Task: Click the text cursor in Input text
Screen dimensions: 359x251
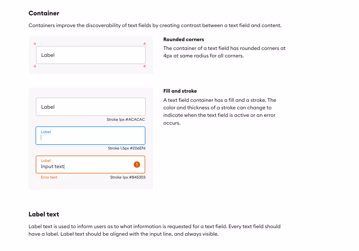Action: pyautogui.click(x=64, y=166)
